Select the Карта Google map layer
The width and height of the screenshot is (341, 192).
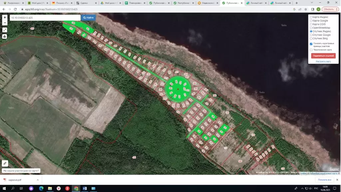click(x=311, y=21)
